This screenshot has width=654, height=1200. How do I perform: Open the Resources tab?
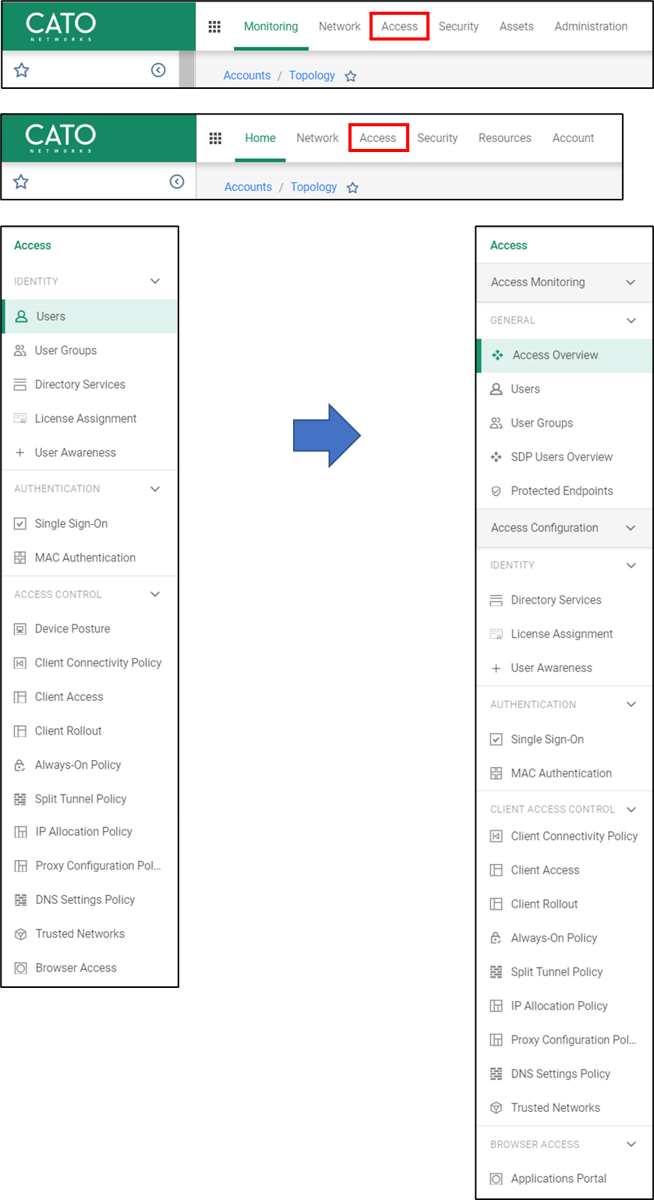[x=505, y=138]
